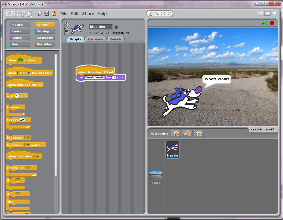Show Variables block category
Viewport: 283px width, 220px height.
click(x=45, y=44)
